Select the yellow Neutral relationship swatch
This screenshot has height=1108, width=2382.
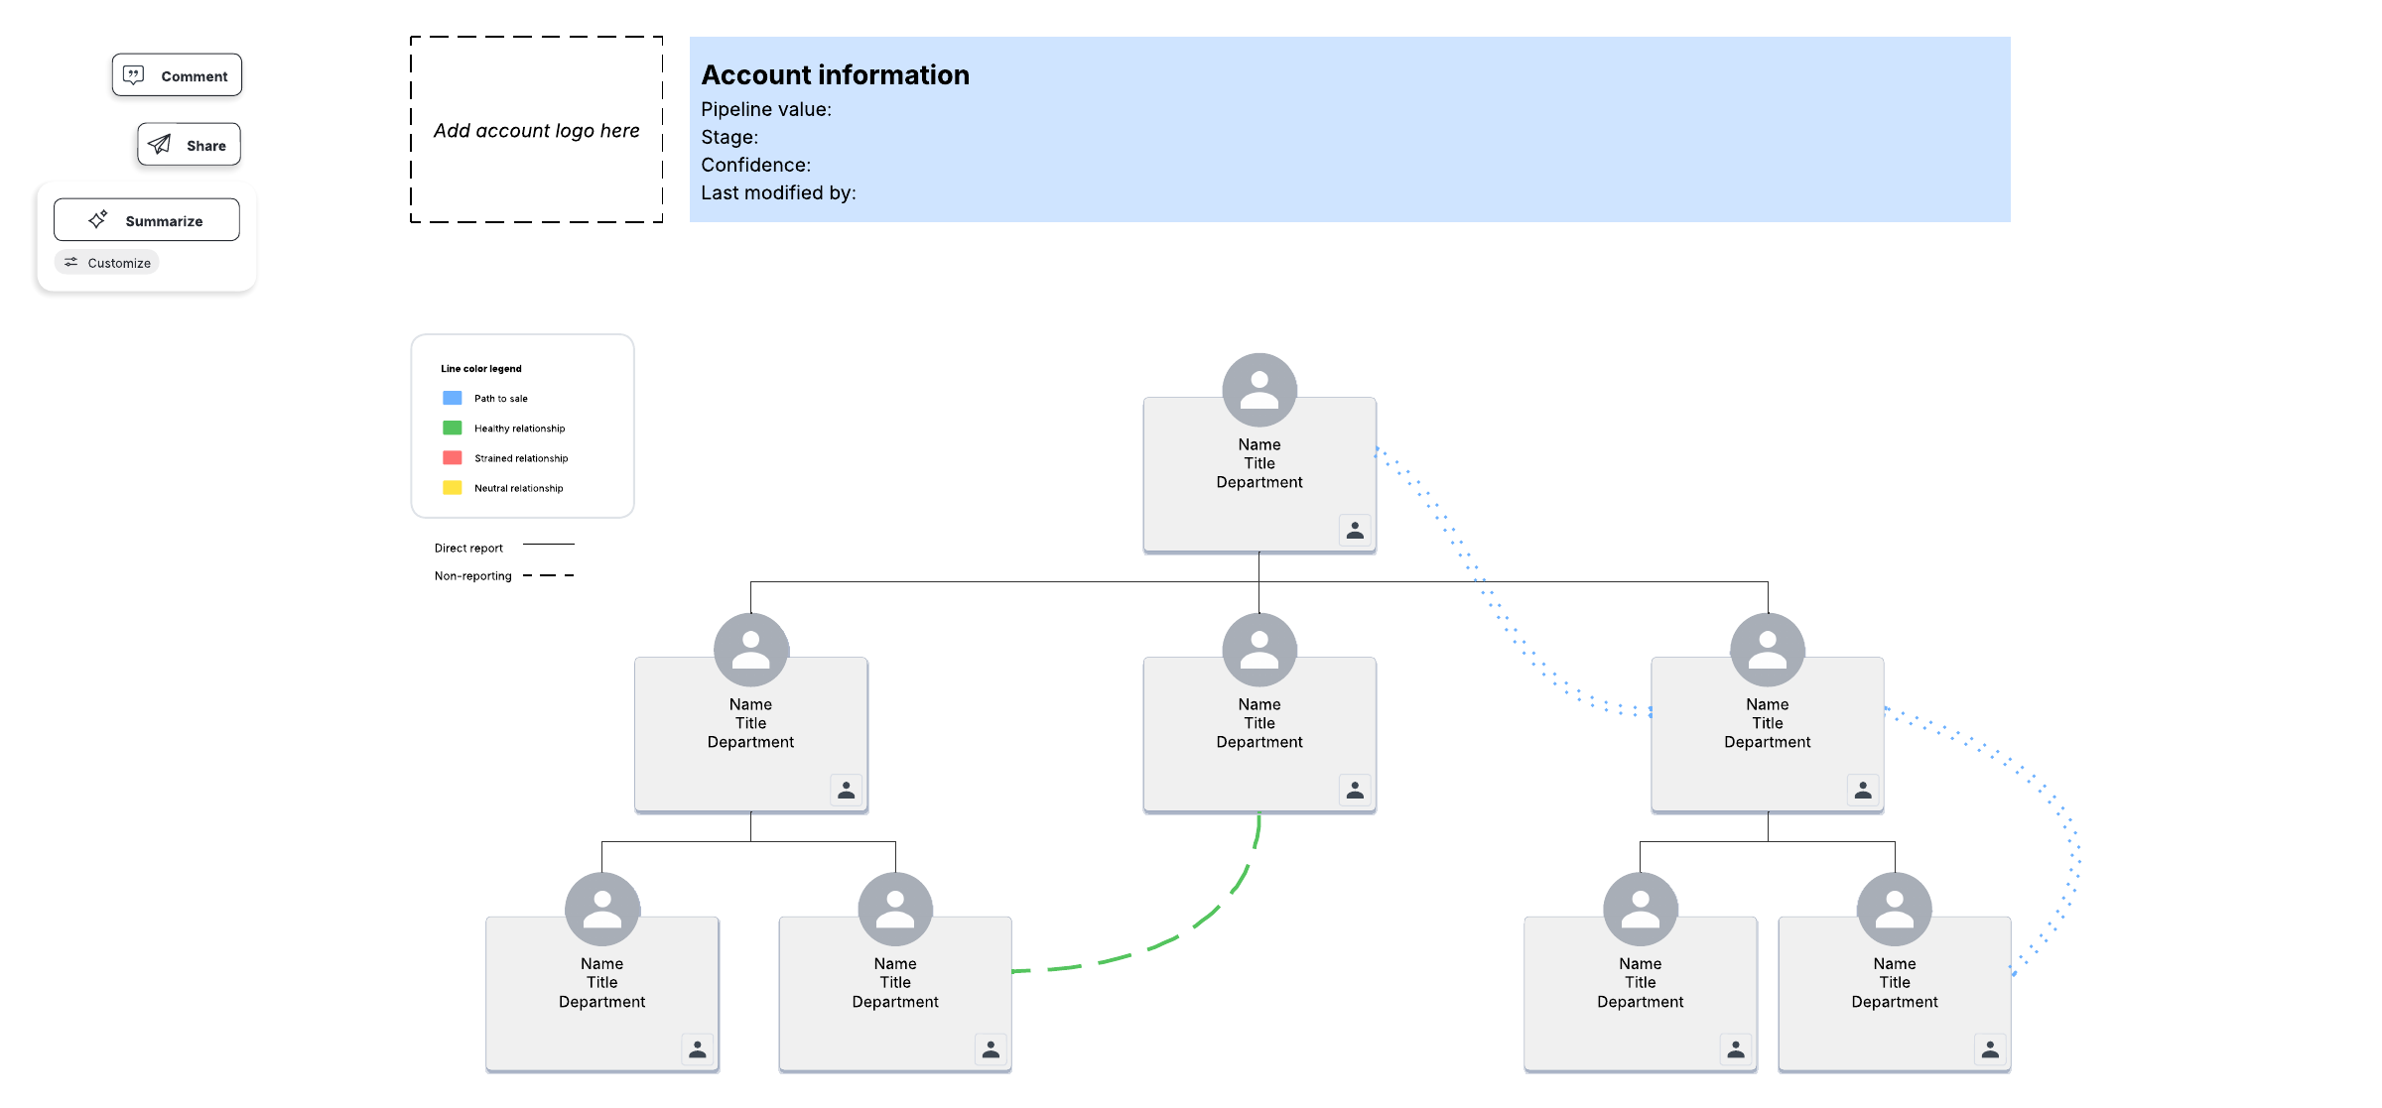453,487
